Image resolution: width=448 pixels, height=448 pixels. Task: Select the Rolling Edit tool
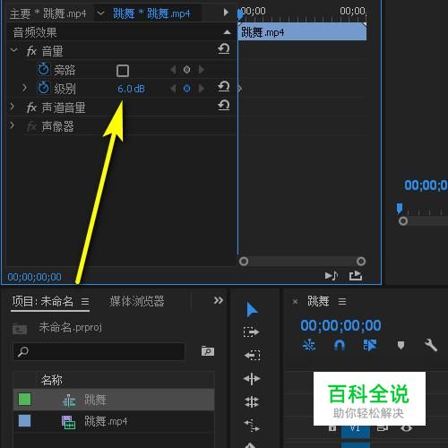coord(252,401)
